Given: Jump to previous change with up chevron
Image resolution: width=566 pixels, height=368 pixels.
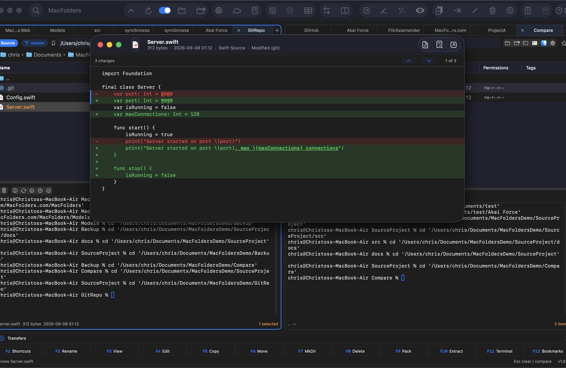Looking at the screenshot, I should (409, 61).
